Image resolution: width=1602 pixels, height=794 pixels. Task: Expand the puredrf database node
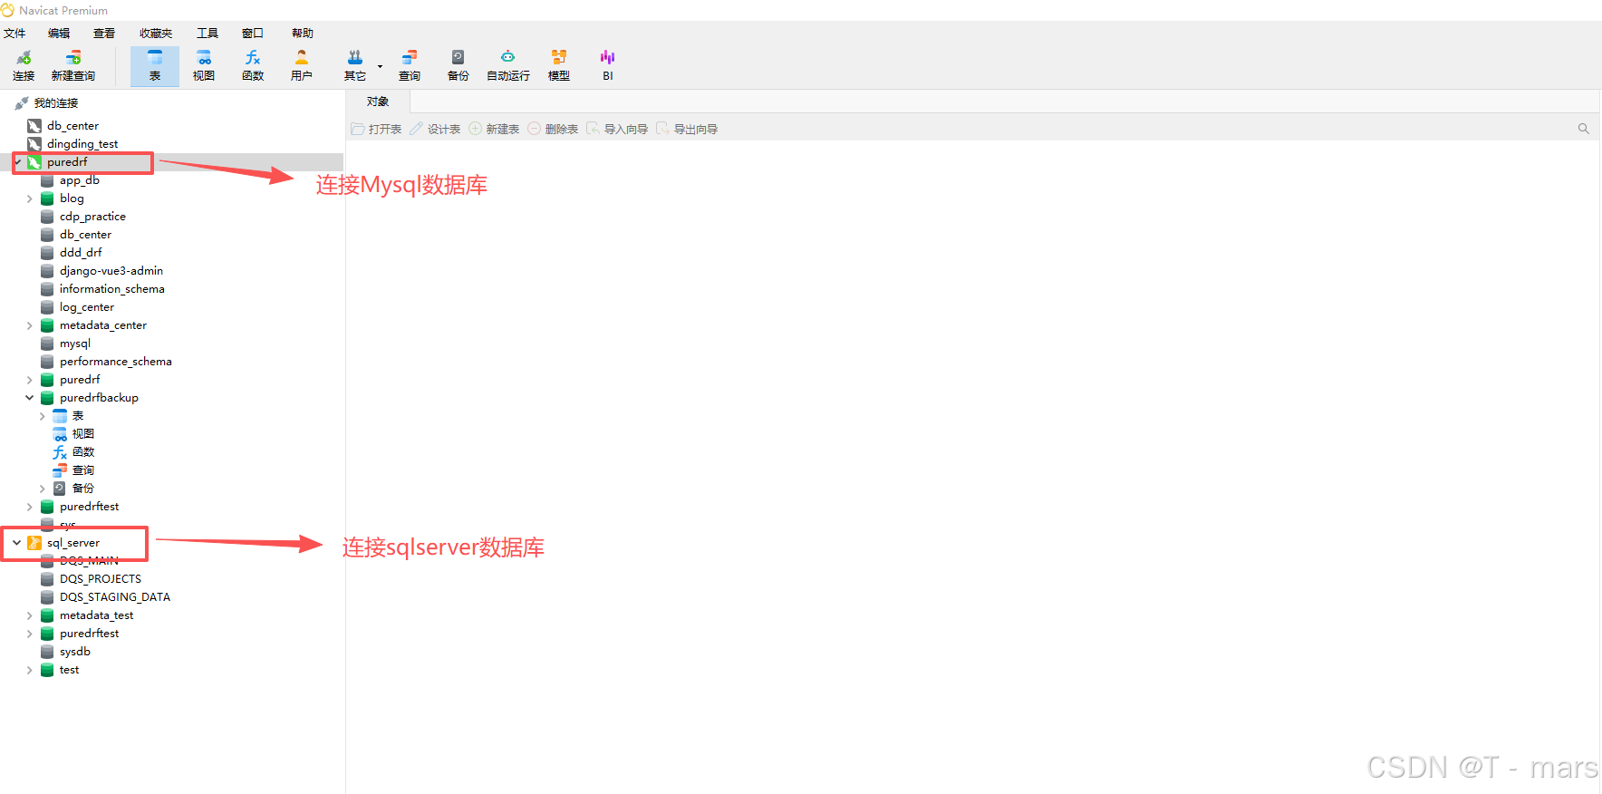click(x=29, y=380)
